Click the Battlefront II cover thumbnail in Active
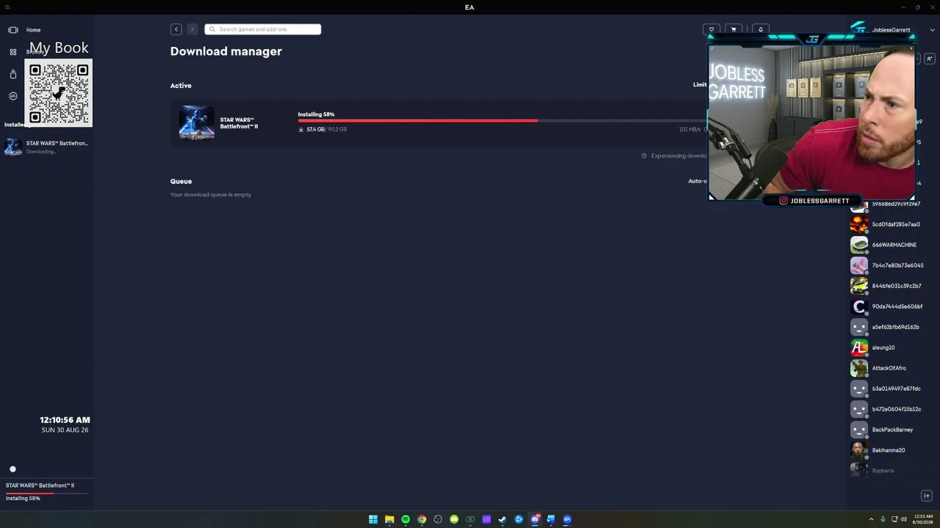Viewport: 940px width, 528px height. point(197,122)
